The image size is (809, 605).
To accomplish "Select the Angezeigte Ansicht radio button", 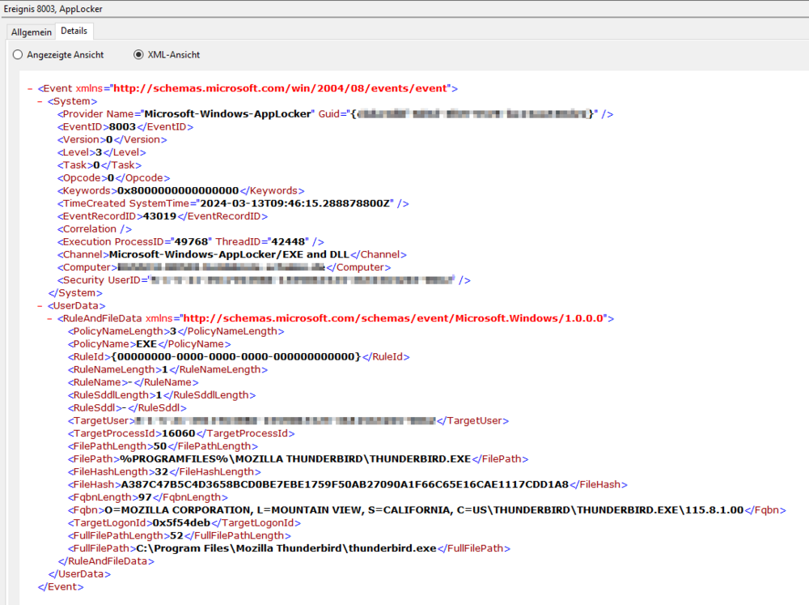I will (x=18, y=55).
